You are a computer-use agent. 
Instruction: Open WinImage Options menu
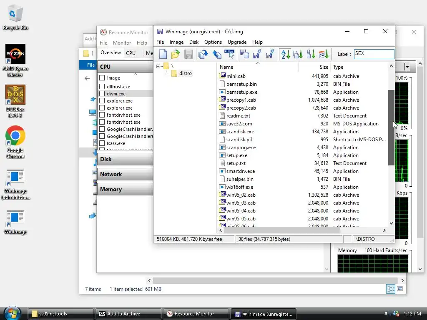tap(213, 42)
